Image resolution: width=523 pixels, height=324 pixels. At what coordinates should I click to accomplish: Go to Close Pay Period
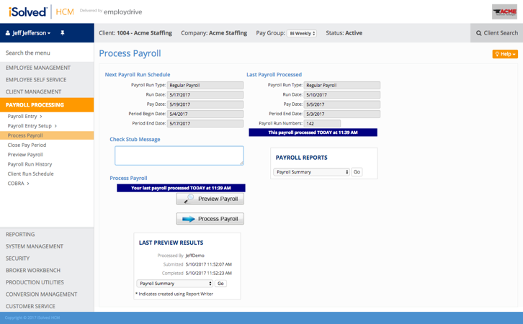tap(27, 145)
